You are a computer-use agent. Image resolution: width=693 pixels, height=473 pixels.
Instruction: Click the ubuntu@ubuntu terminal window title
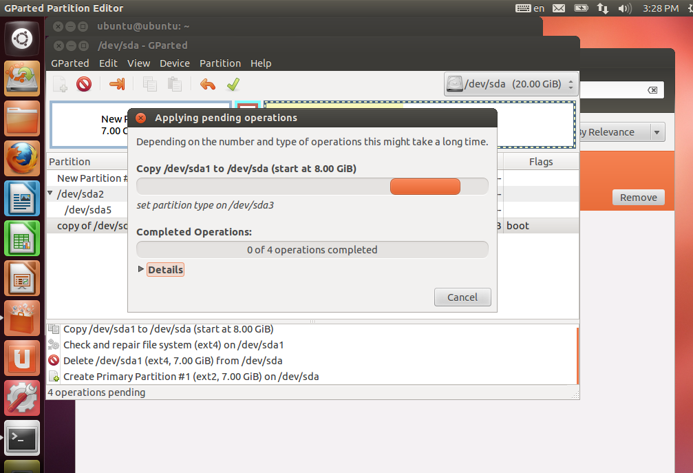[x=143, y=26]
